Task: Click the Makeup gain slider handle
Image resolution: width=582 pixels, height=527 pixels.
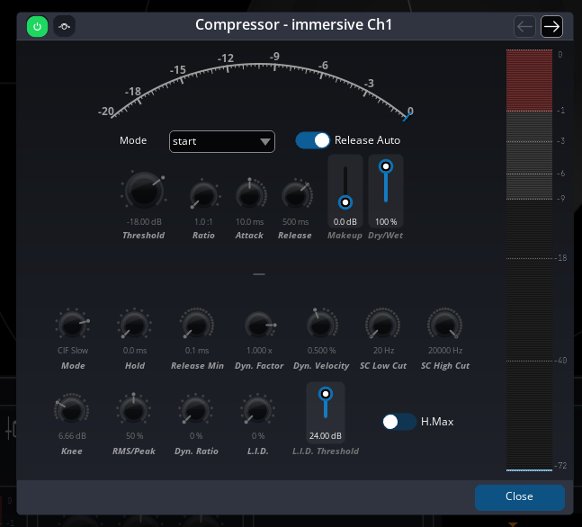Action: tap(345, 201)
